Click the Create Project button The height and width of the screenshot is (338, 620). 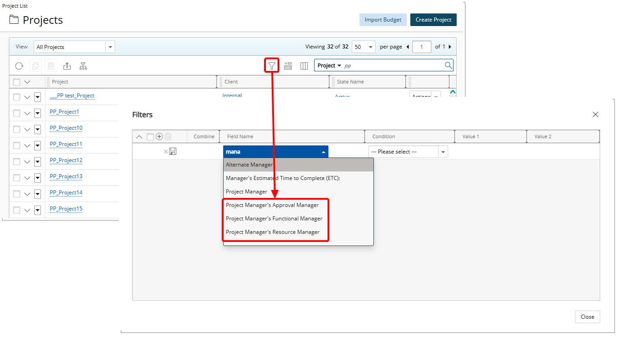[x=433, y=19]
